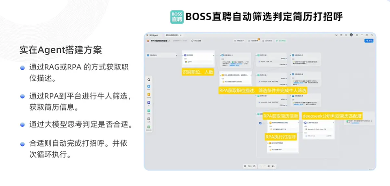The width and height of the screenshot is (390, 186).
Task: Select the 应用调用 node on canvas
Action: point(198,59)
